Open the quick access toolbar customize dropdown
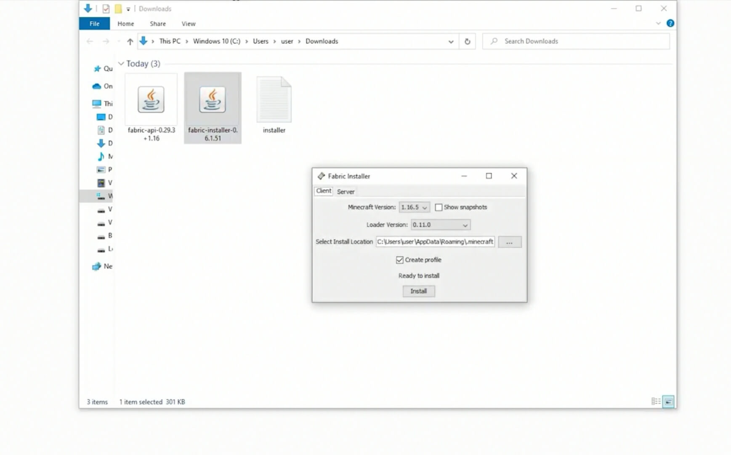731x455 pixels. (x=128, y=9)
